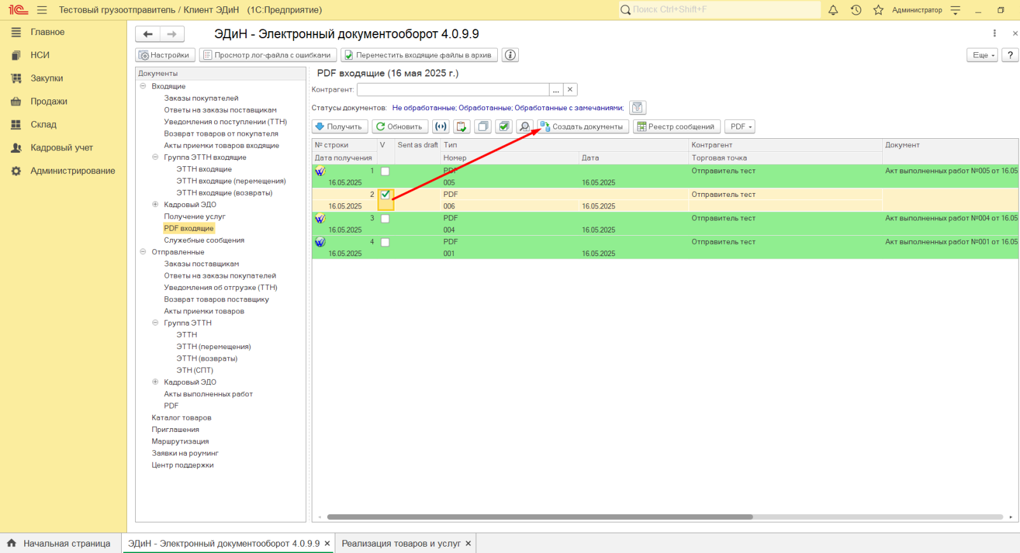This screenshot has width=1020, height=553.
Task: Collapse the Отправленные tree node
Action: click(x=143, y=252)
